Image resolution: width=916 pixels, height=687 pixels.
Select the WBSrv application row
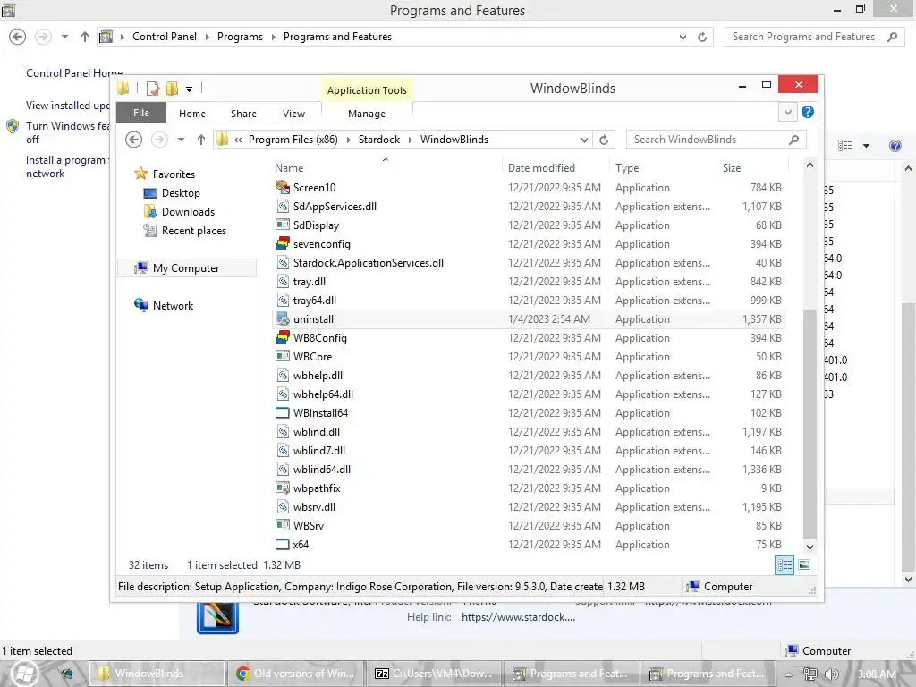(528, 526)
